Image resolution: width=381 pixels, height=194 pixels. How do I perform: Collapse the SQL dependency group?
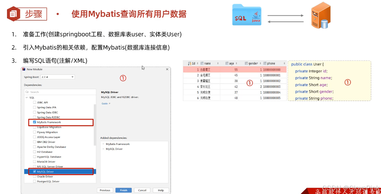(27, 98)
